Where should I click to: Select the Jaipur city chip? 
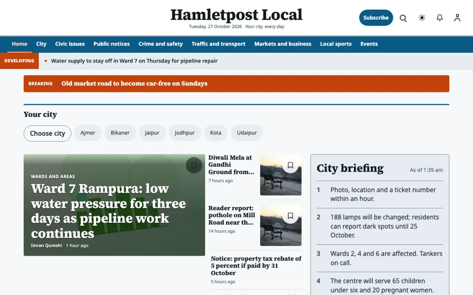152,133
